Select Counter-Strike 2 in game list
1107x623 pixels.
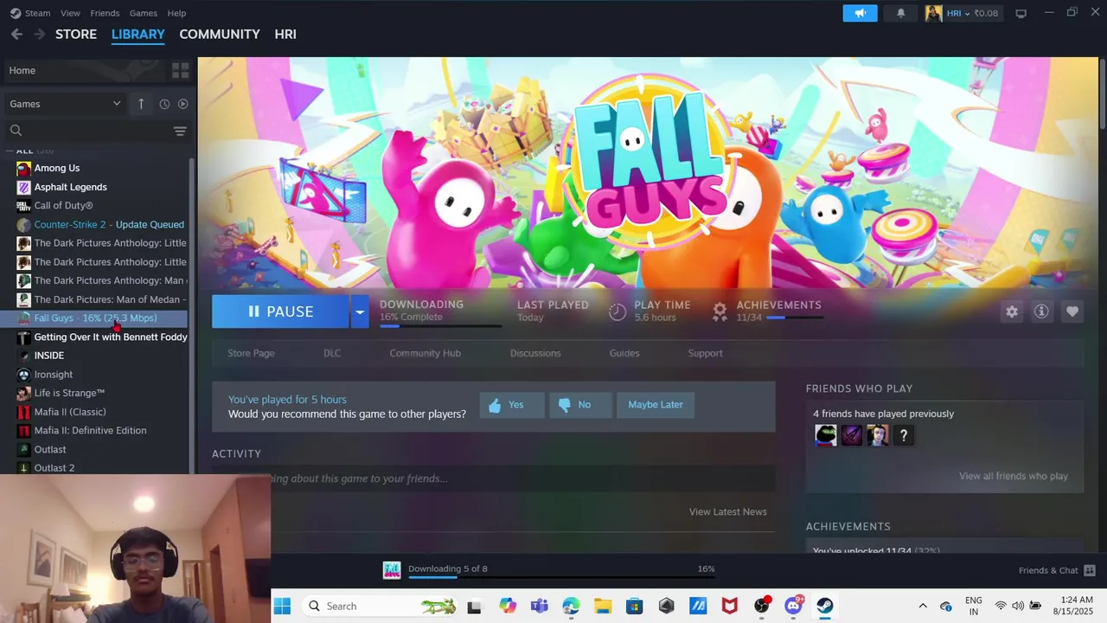100,224
